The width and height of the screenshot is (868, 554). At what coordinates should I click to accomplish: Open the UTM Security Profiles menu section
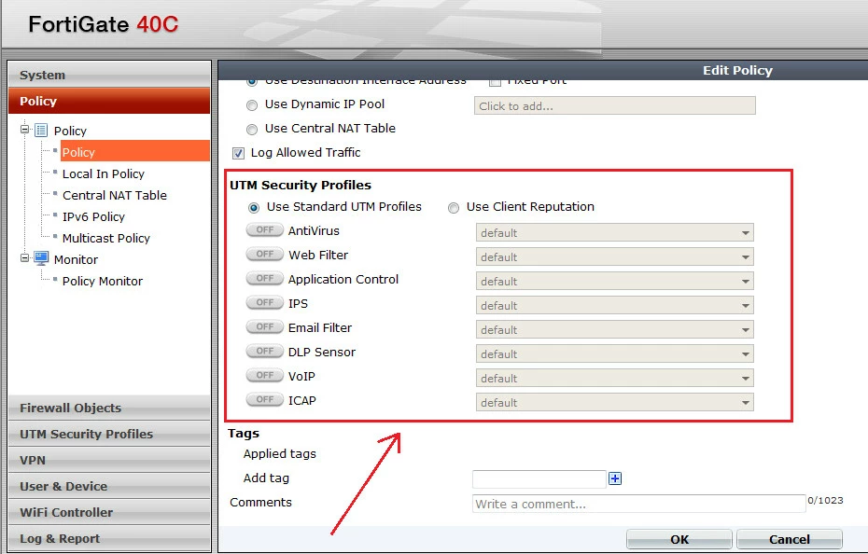pyautogui.click(x=109, y=434)
